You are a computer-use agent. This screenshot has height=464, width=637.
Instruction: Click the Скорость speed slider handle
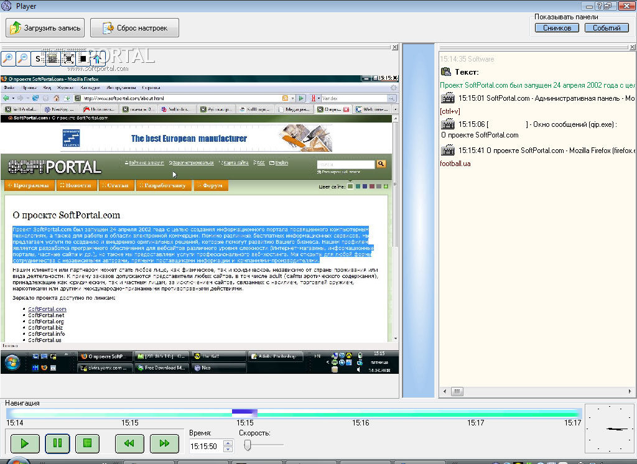[x=248, y=445]
